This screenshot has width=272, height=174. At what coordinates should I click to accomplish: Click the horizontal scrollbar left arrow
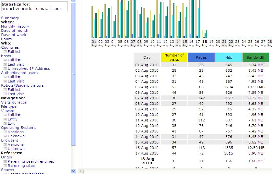point(81,171)
